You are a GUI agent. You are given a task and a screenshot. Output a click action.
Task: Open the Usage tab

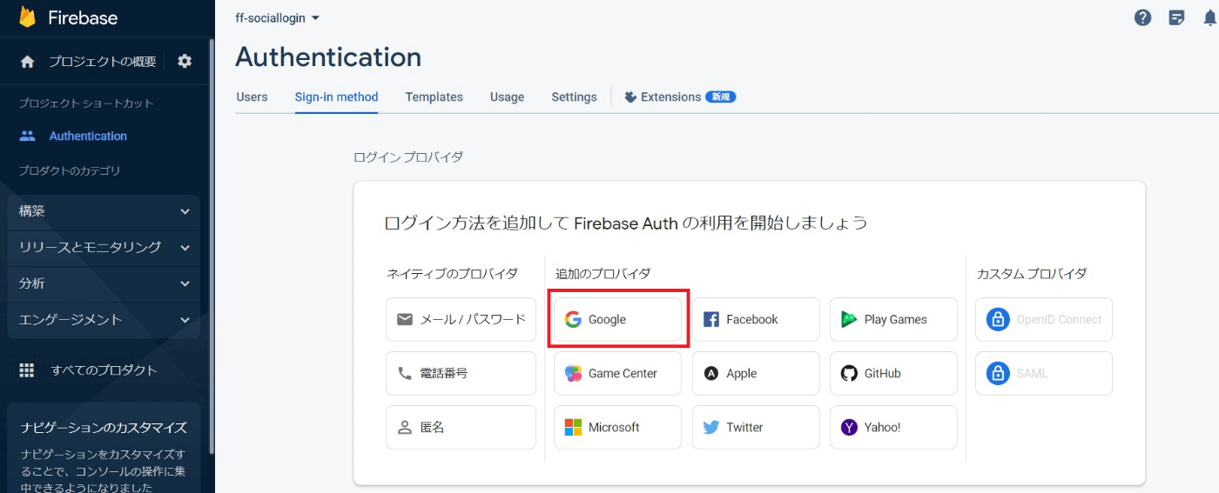(x=507, y=97)
